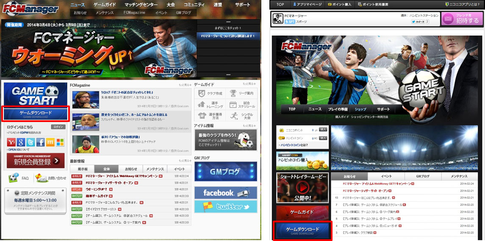485x241 pixels.
Task: Click the FCManager logo on official site
Action: coord(30,8)
